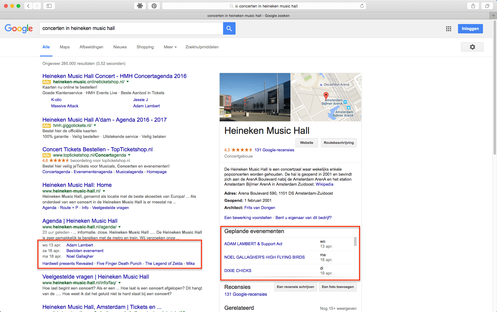Switch to the Afbeeldingen tab
The image size is (497, 312).
(x=91, y=47)
